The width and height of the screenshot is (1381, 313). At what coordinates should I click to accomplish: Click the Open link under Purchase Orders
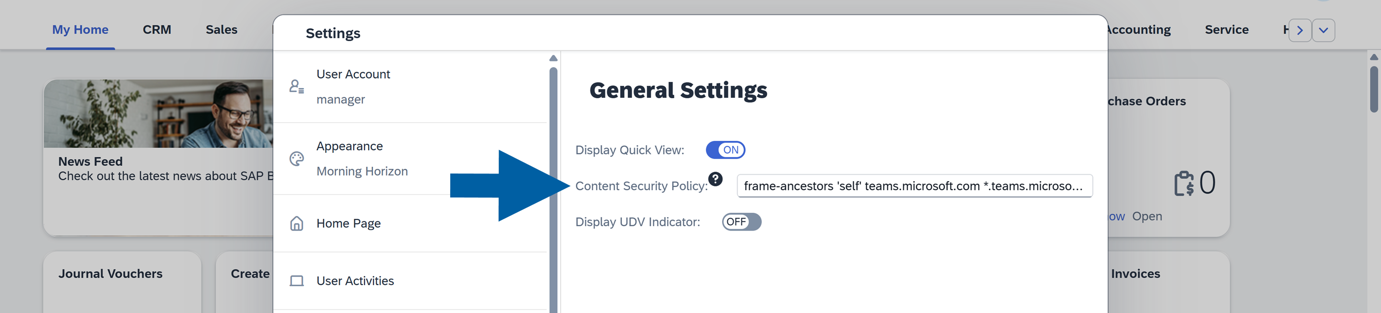coord(1147,216)
